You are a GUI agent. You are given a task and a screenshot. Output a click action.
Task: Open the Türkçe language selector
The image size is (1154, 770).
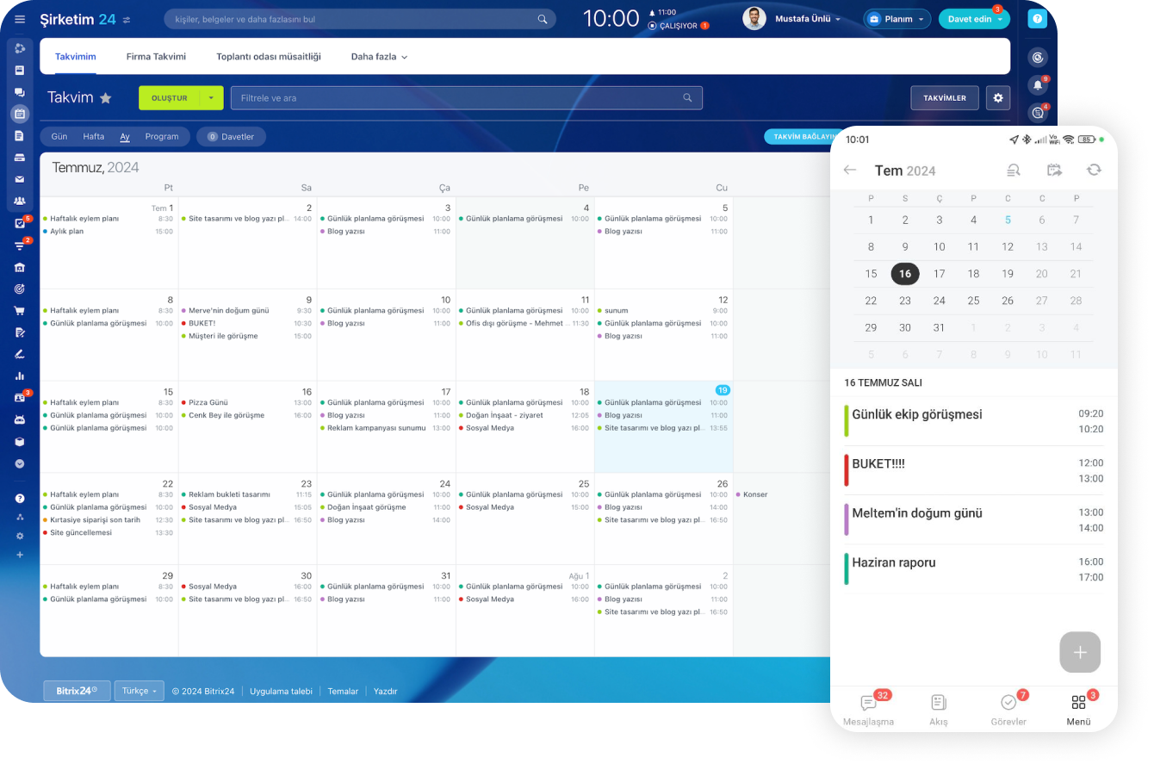tap(139, 691)
